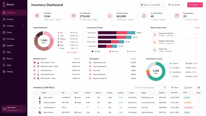Click the On Order teal legend square
This screenshot has width=206, height=116.
coord(128,52)
